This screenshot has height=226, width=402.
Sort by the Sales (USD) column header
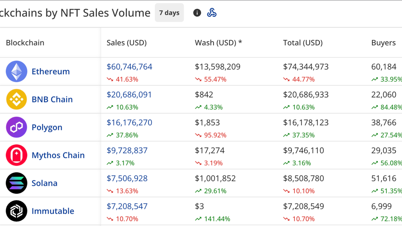click(x=127, y=43)
